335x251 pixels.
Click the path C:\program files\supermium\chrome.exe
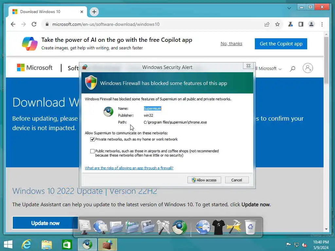(175, 122)
